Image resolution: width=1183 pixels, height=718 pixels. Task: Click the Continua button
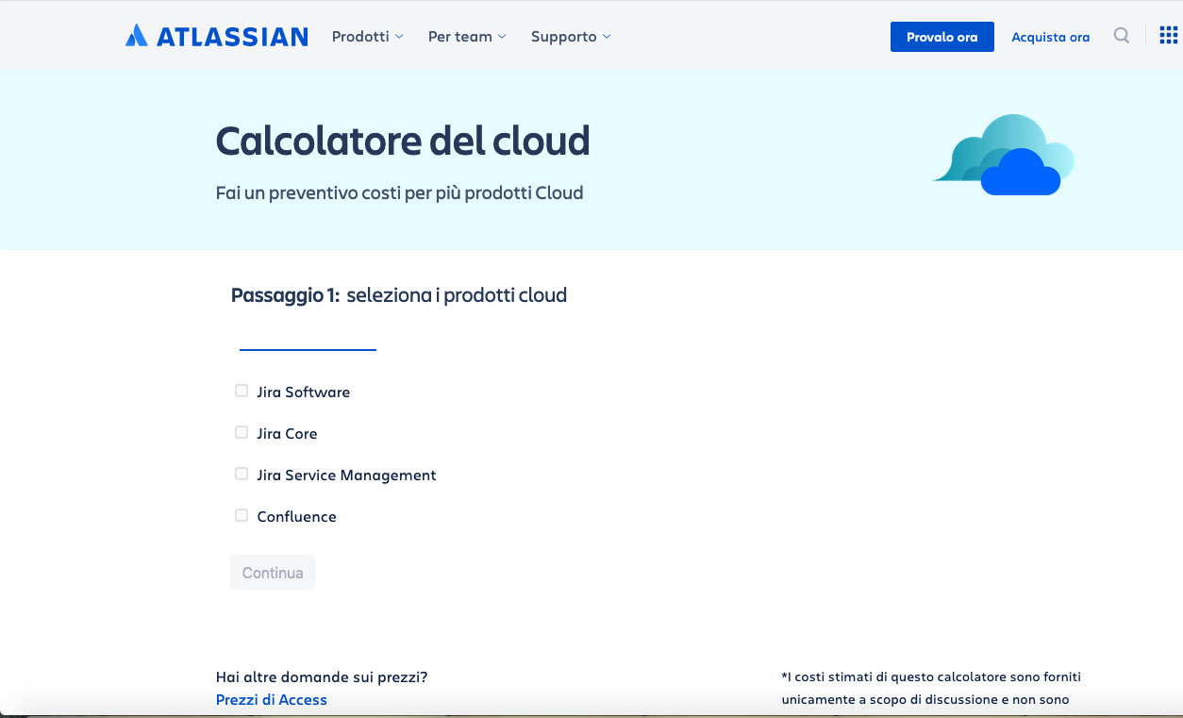(273, 573)
